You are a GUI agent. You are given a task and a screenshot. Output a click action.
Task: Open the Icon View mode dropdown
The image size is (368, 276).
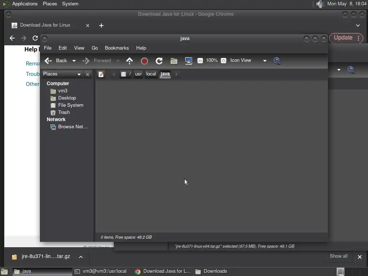(x=248, y=60)
